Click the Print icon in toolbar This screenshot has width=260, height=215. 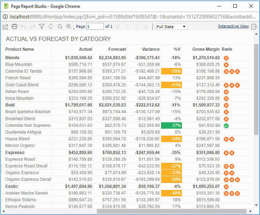pyautogui.click(x=14, y=26)
